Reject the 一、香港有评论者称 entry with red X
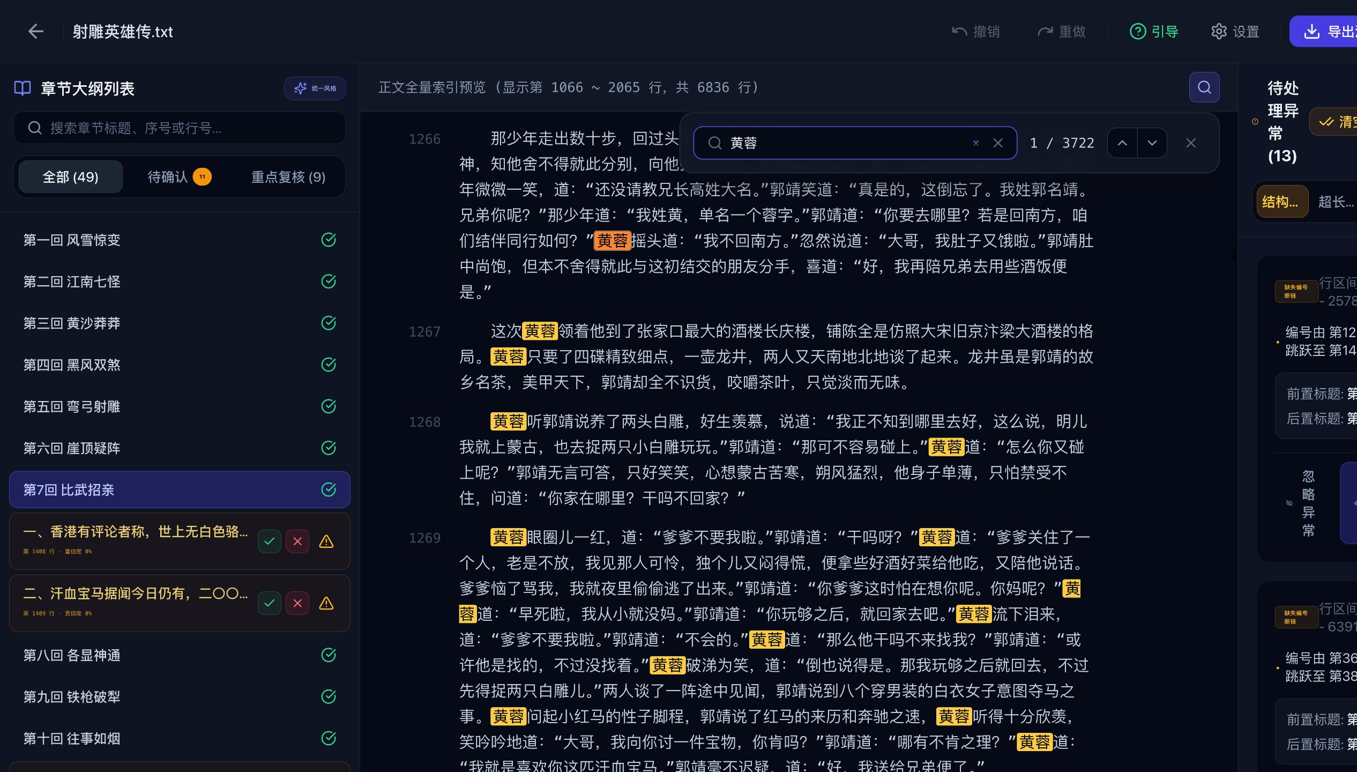 point(297,541)
